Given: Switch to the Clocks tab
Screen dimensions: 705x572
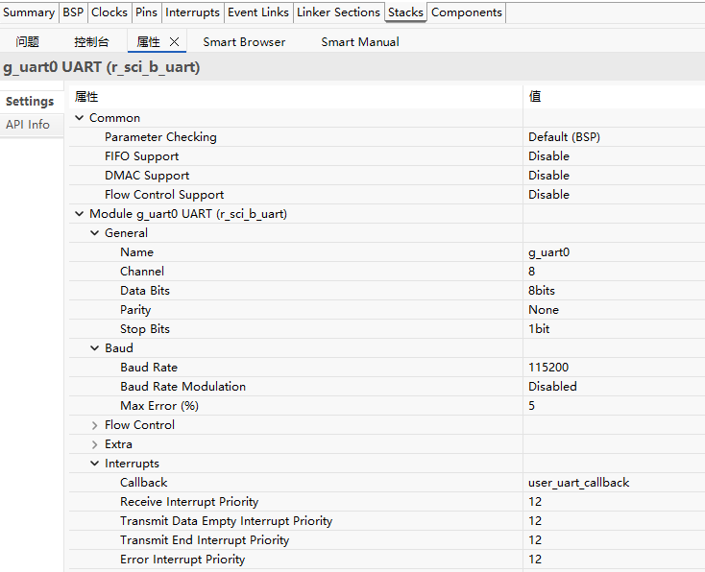Looking at the screenshot, I should point(109,12).
